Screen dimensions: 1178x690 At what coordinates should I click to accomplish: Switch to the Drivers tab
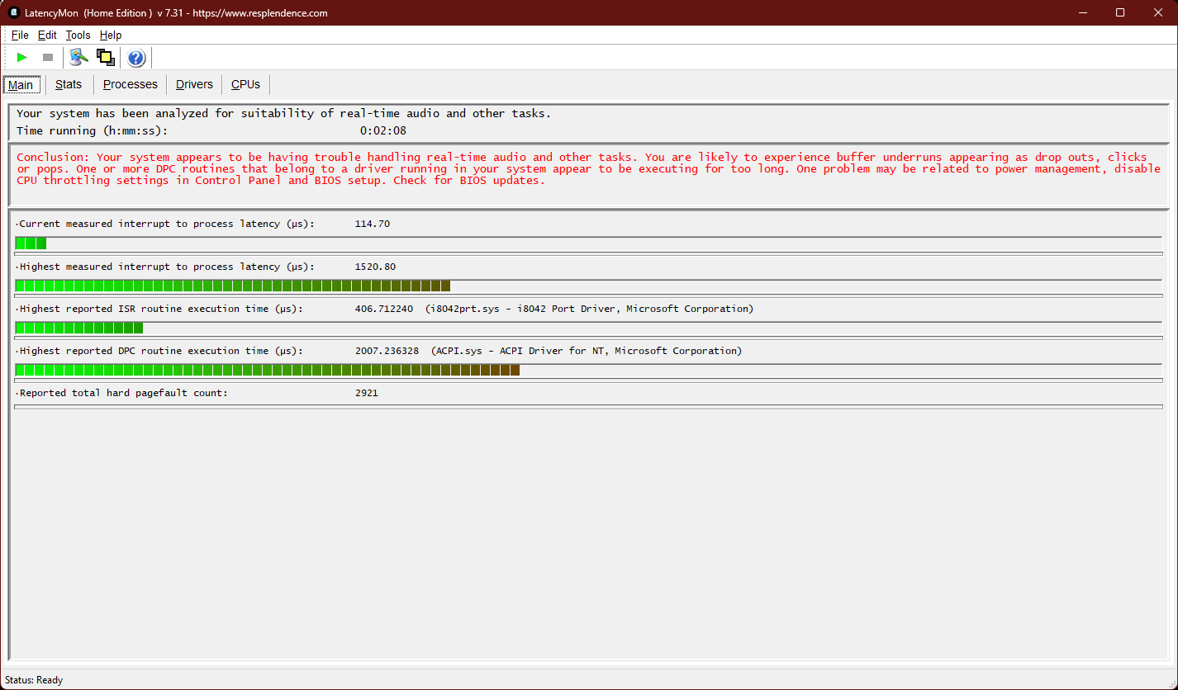194,84
